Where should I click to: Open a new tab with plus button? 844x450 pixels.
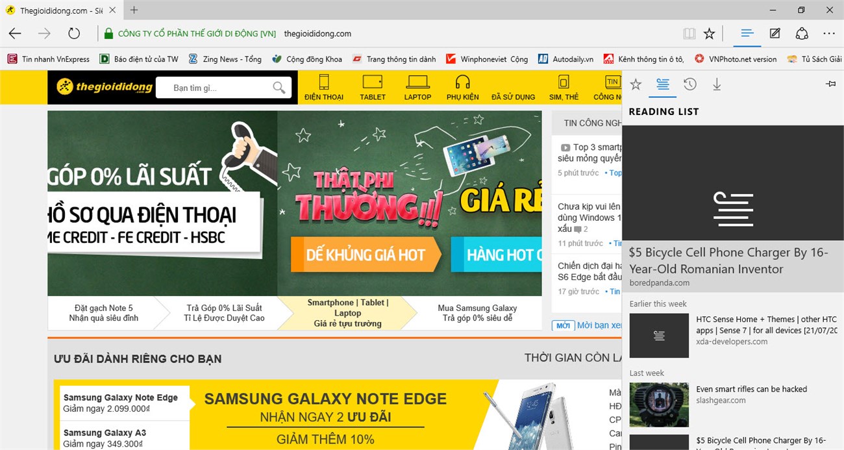tap(134, 10)
